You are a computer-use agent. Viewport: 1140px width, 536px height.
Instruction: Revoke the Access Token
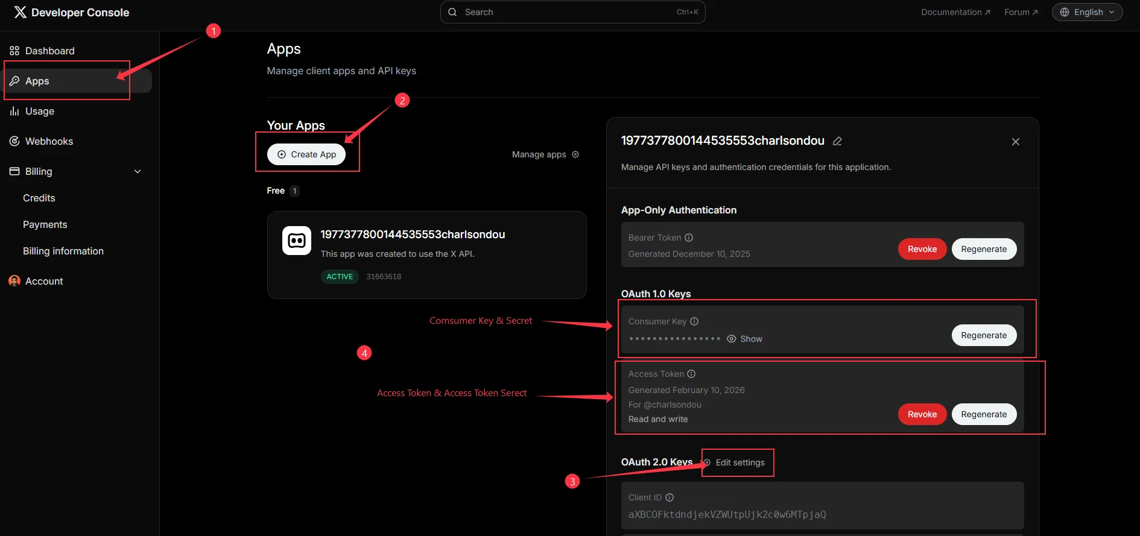click(922, 414)
